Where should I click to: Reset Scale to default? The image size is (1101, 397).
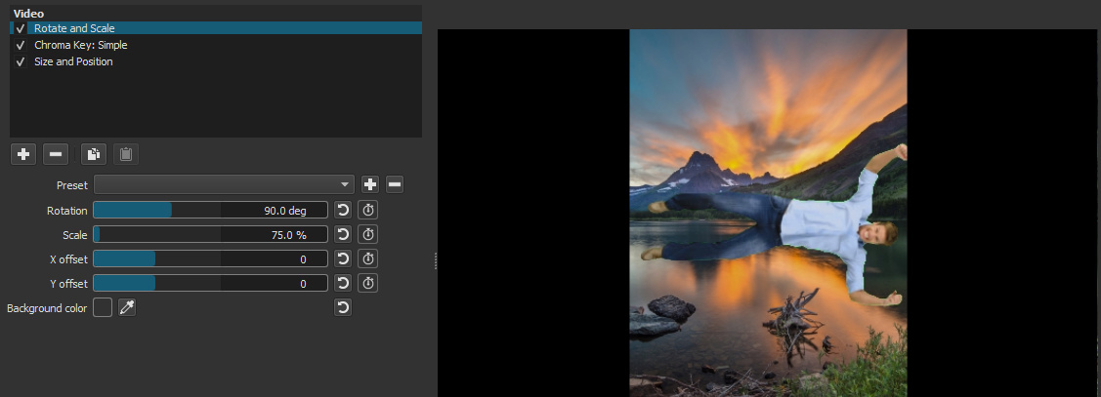tap(343, 235)
